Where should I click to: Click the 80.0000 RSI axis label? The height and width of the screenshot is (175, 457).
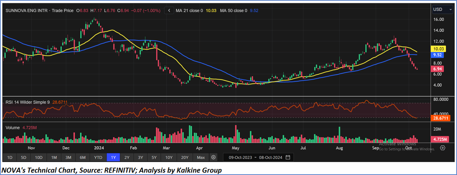tap(441, 99)
